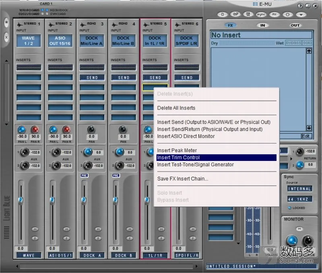
Task: Click the Edit... button in FX panel
Action: (307, 136)
